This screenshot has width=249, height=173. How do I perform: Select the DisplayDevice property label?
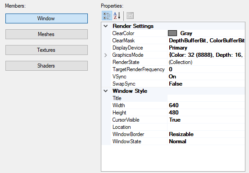coord(128,48)
